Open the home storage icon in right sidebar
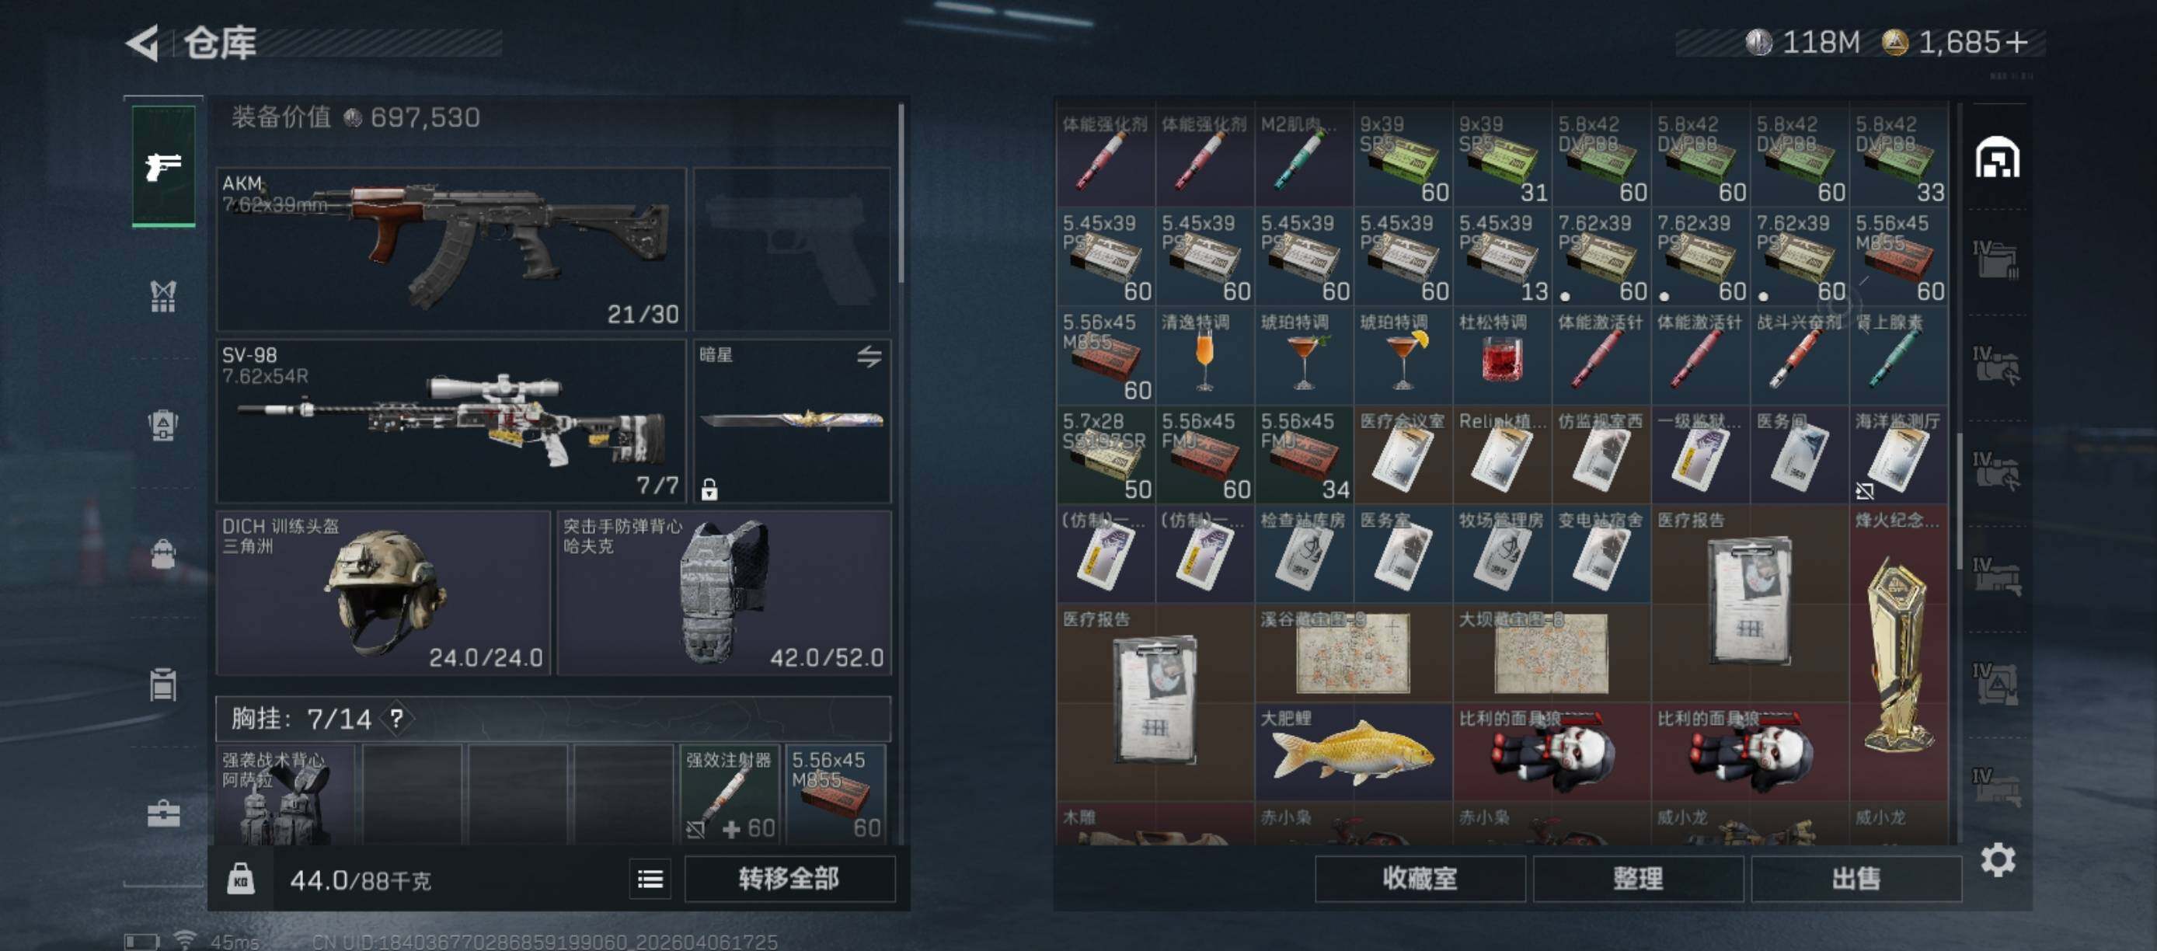 (1997, 158)
